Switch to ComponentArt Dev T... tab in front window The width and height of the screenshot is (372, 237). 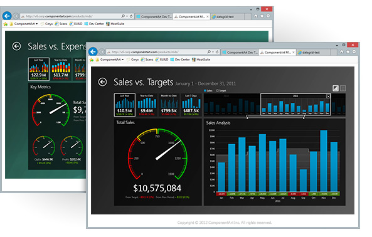coord(240,53)
